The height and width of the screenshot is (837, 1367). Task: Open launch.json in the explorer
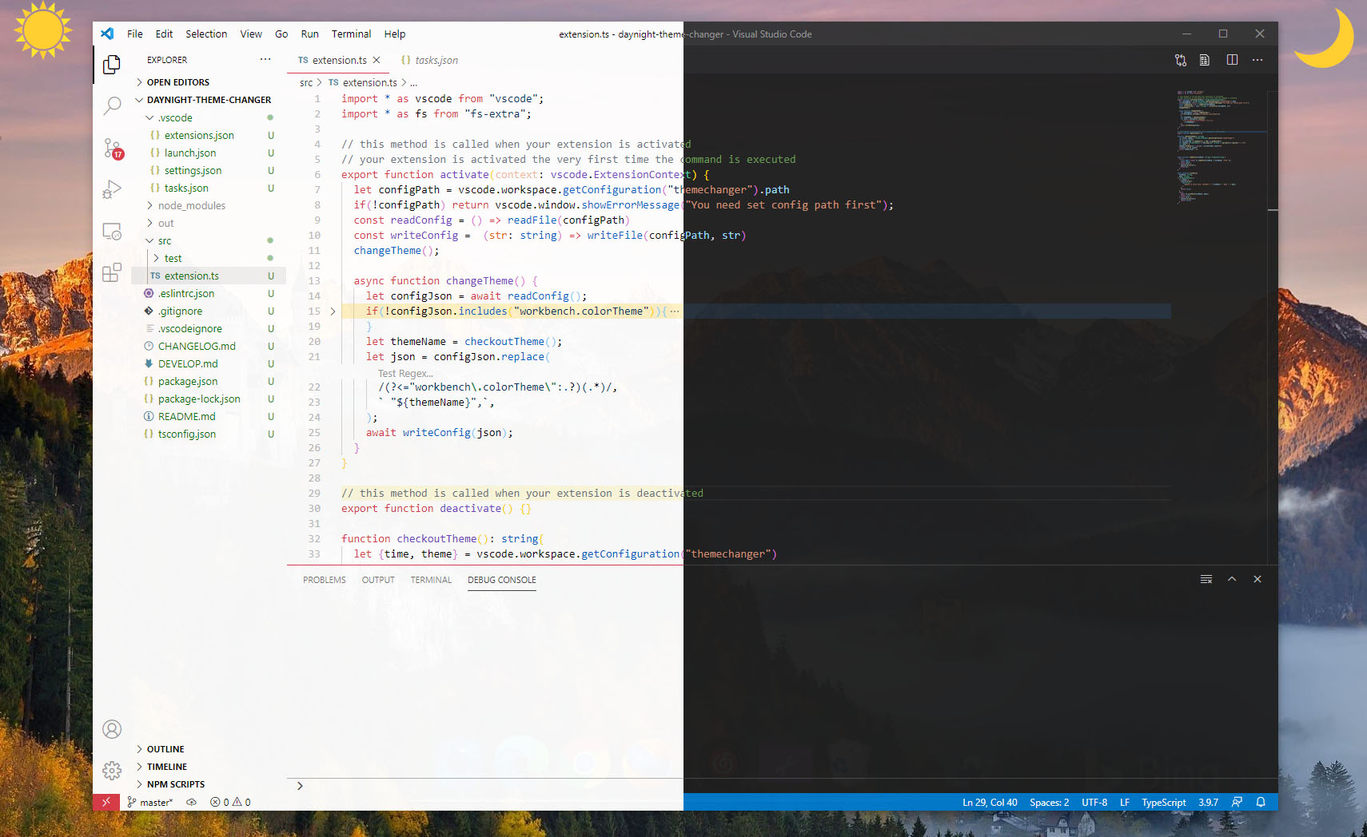click(208, 153)
